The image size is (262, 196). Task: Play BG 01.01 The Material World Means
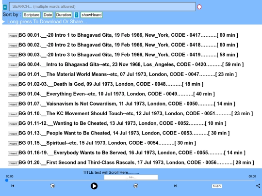tap(128, 75)
